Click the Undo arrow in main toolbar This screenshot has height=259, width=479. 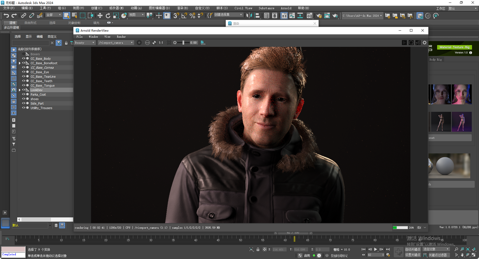click(6, 15)
